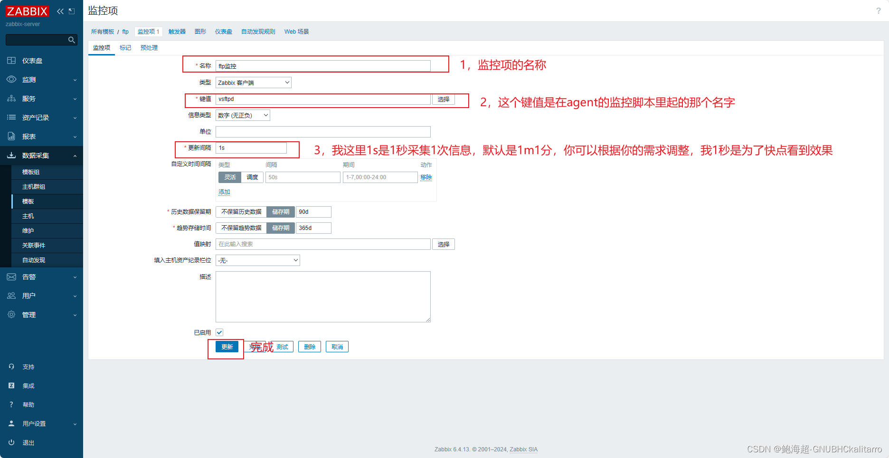Click the 更新 button
This screenshot has width=889, height=458.
(x=227, y=347)
